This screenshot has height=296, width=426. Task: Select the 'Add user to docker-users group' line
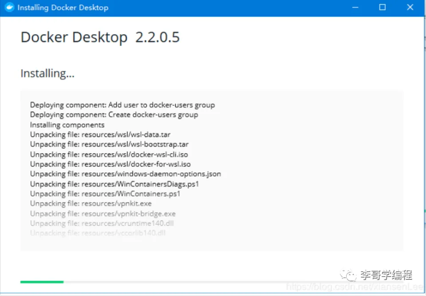[x=122, y=105]
